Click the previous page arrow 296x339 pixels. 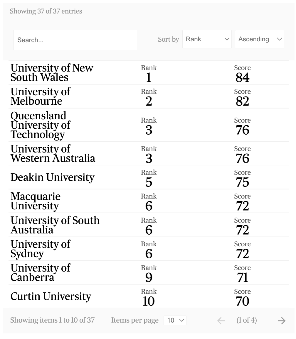[221, 321]
